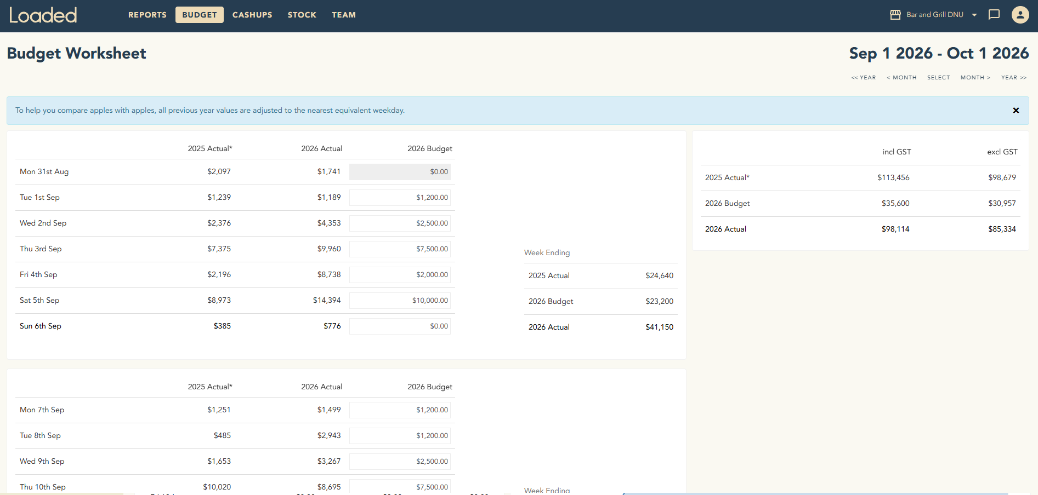The height and width of the screenshot is (495, 1038).
Task: Click the Sat 5th Sep row label
Action: click(x=39, y=301)
